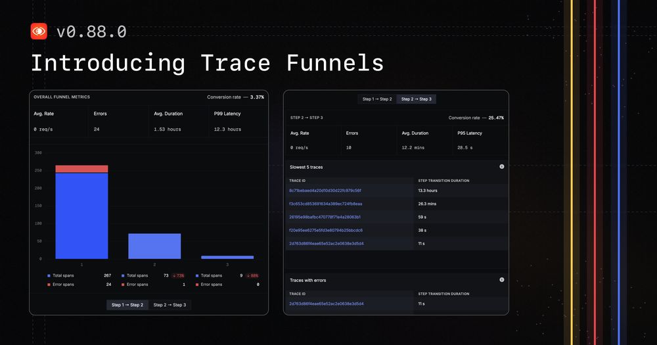This screenshot has height=345, width=657.
Task: Click the red error segment atop step 1 bar
Action: click(x=81, y=169)
